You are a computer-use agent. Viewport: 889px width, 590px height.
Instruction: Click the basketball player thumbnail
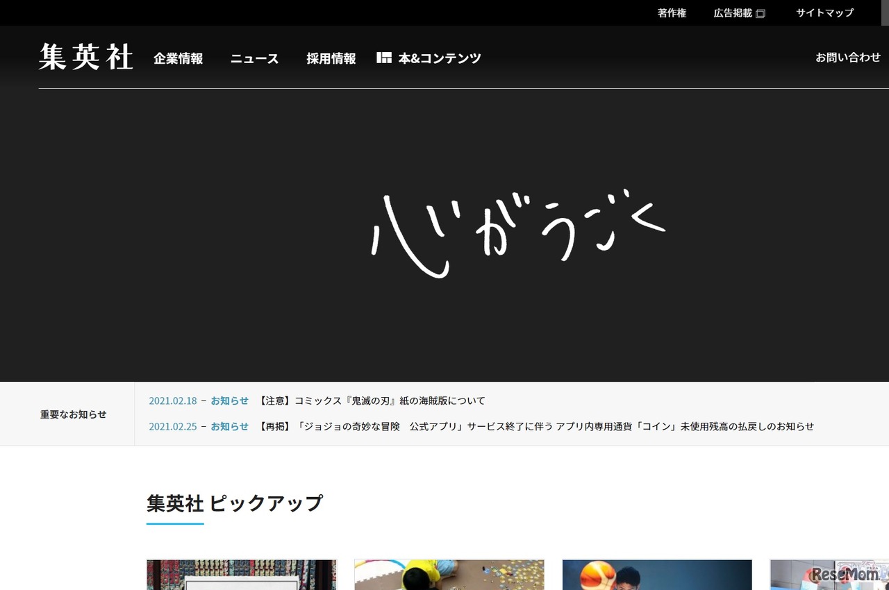pyautogui.click(x=656, y=575)
